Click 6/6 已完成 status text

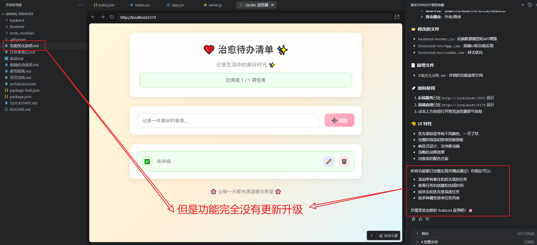526,233
